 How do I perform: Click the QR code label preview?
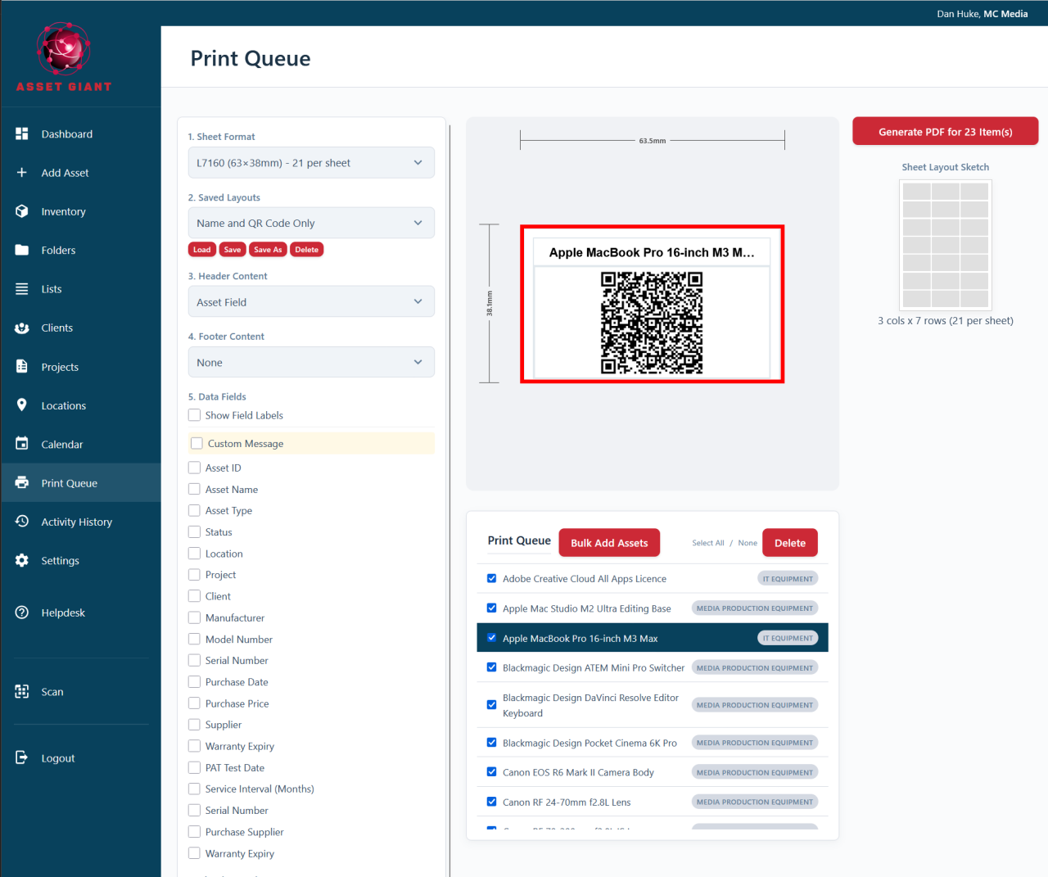tap(653, 305)
